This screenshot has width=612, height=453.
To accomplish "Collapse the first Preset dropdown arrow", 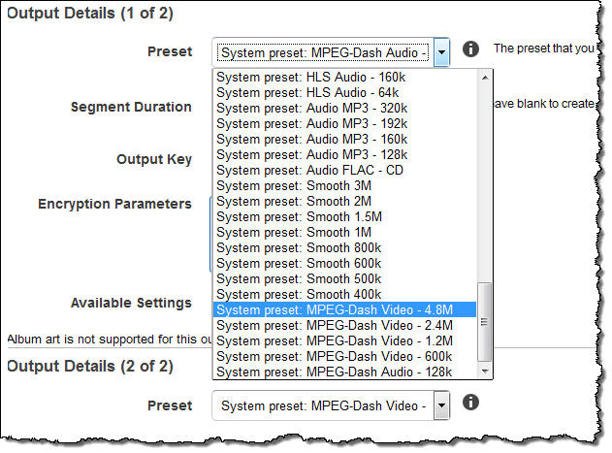I will tap(441, 51).
